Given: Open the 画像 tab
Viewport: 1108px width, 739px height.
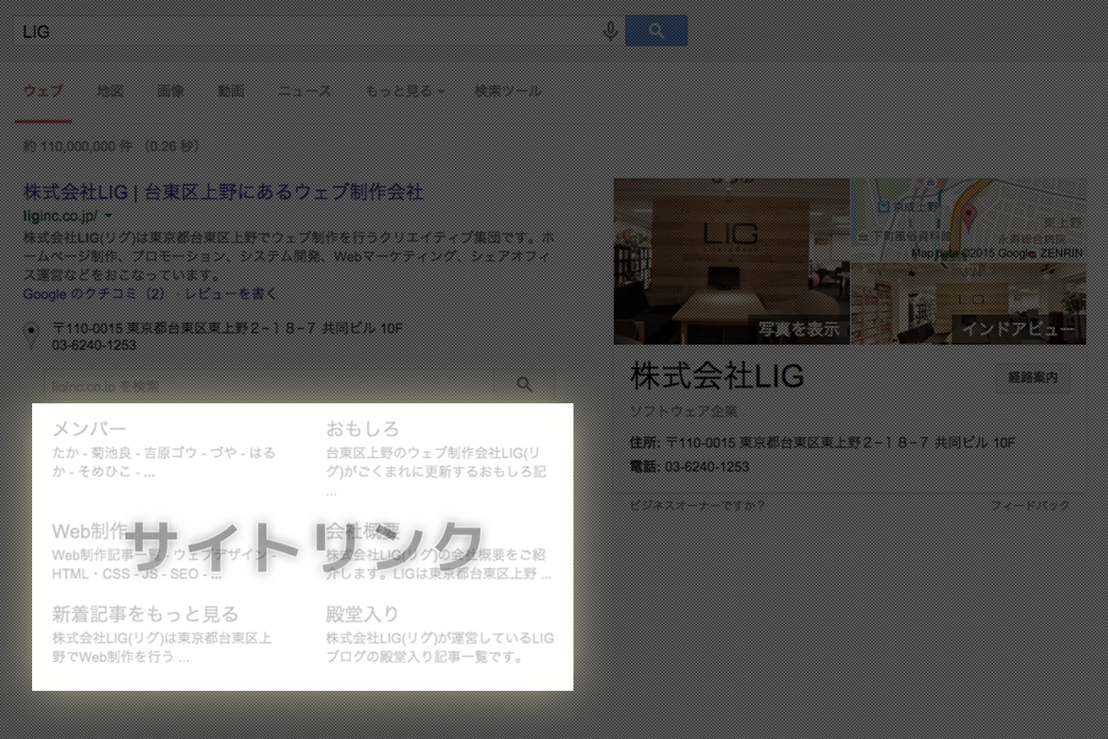Looking at the screenshot, I should pyautogui.click(x=170, y=90).
